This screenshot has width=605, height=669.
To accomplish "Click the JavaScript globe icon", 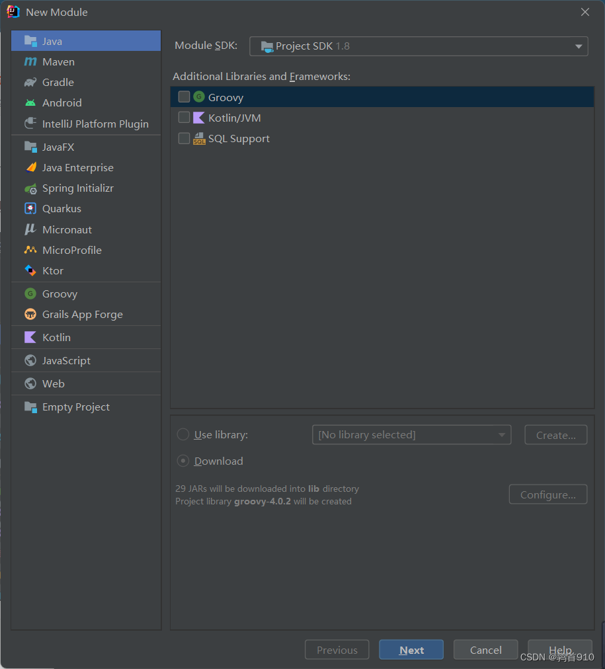I will pyautogui.click(x=30, y=360).
